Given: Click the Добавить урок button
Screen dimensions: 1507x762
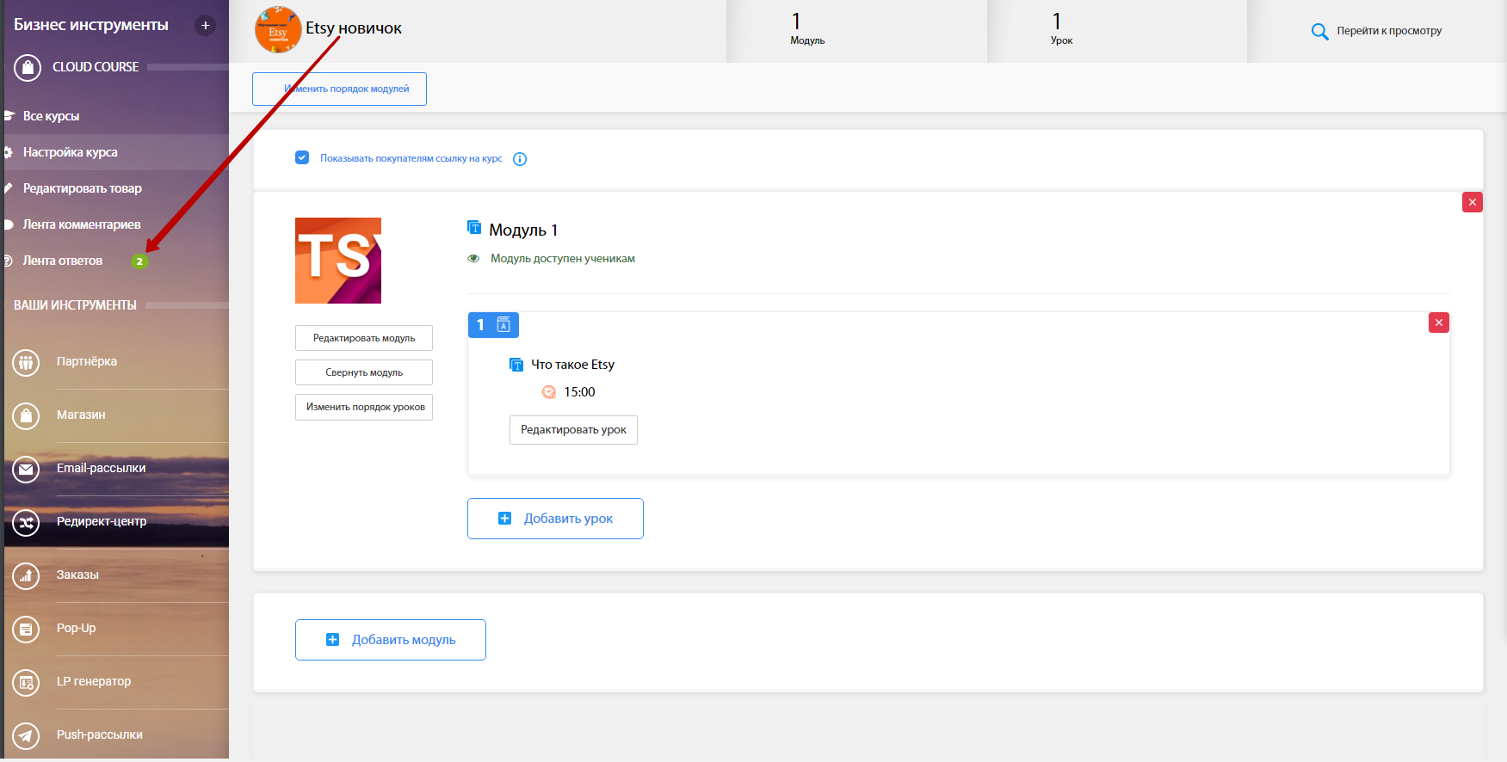Looking at the screenshot, I should [555, 519].
